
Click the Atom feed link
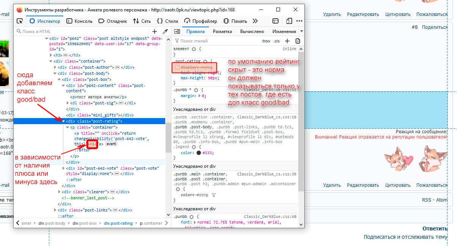441,200
